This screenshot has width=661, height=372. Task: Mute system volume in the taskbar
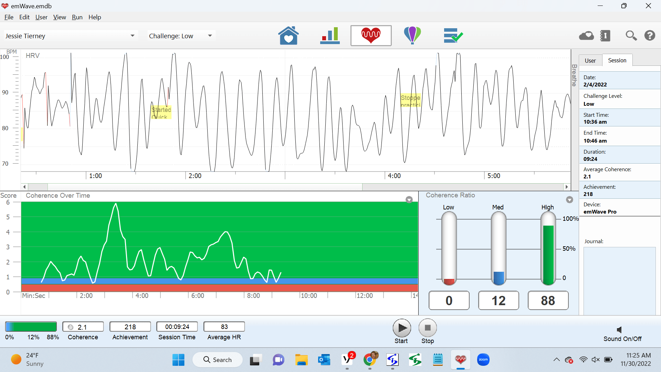point(595,360)
